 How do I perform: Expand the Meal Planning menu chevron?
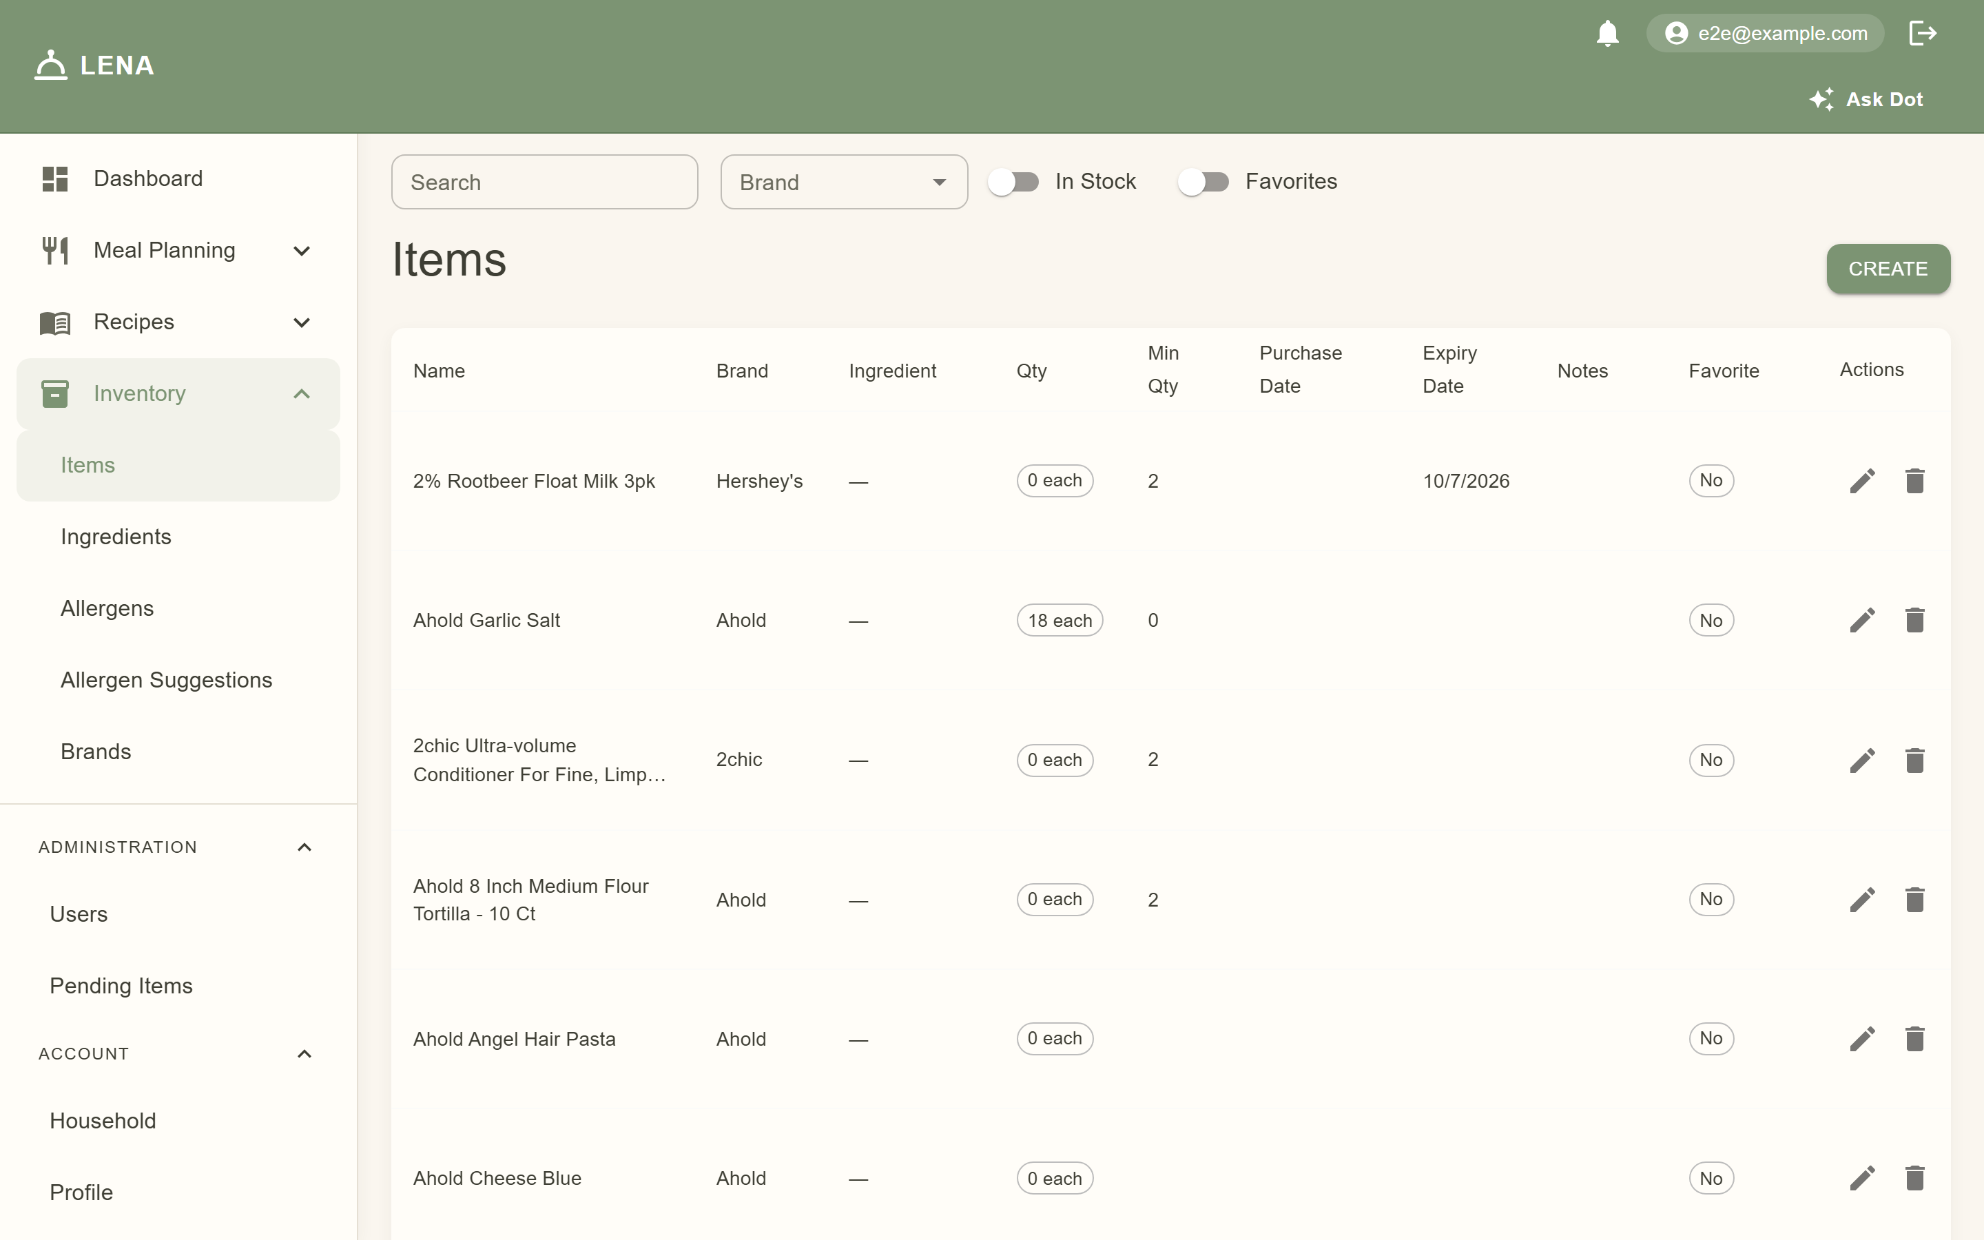[302, 251]
